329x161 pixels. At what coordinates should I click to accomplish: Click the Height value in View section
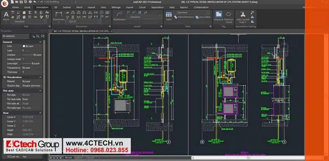click(27, 130)
